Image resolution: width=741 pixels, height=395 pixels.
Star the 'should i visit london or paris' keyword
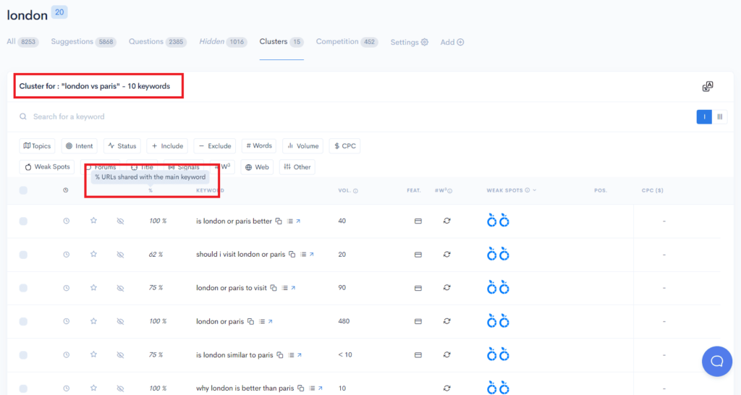pyautogui.click(x=93, y=254)
